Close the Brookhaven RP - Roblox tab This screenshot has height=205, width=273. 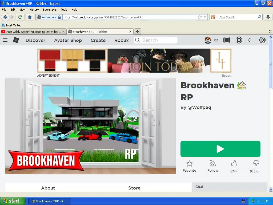click(x=130, y=31)
